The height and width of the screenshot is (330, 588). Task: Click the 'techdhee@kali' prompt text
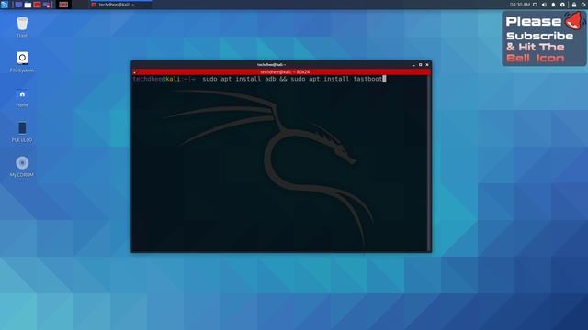click(156, 79)
